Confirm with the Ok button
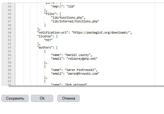 click(x=42, y=98)
